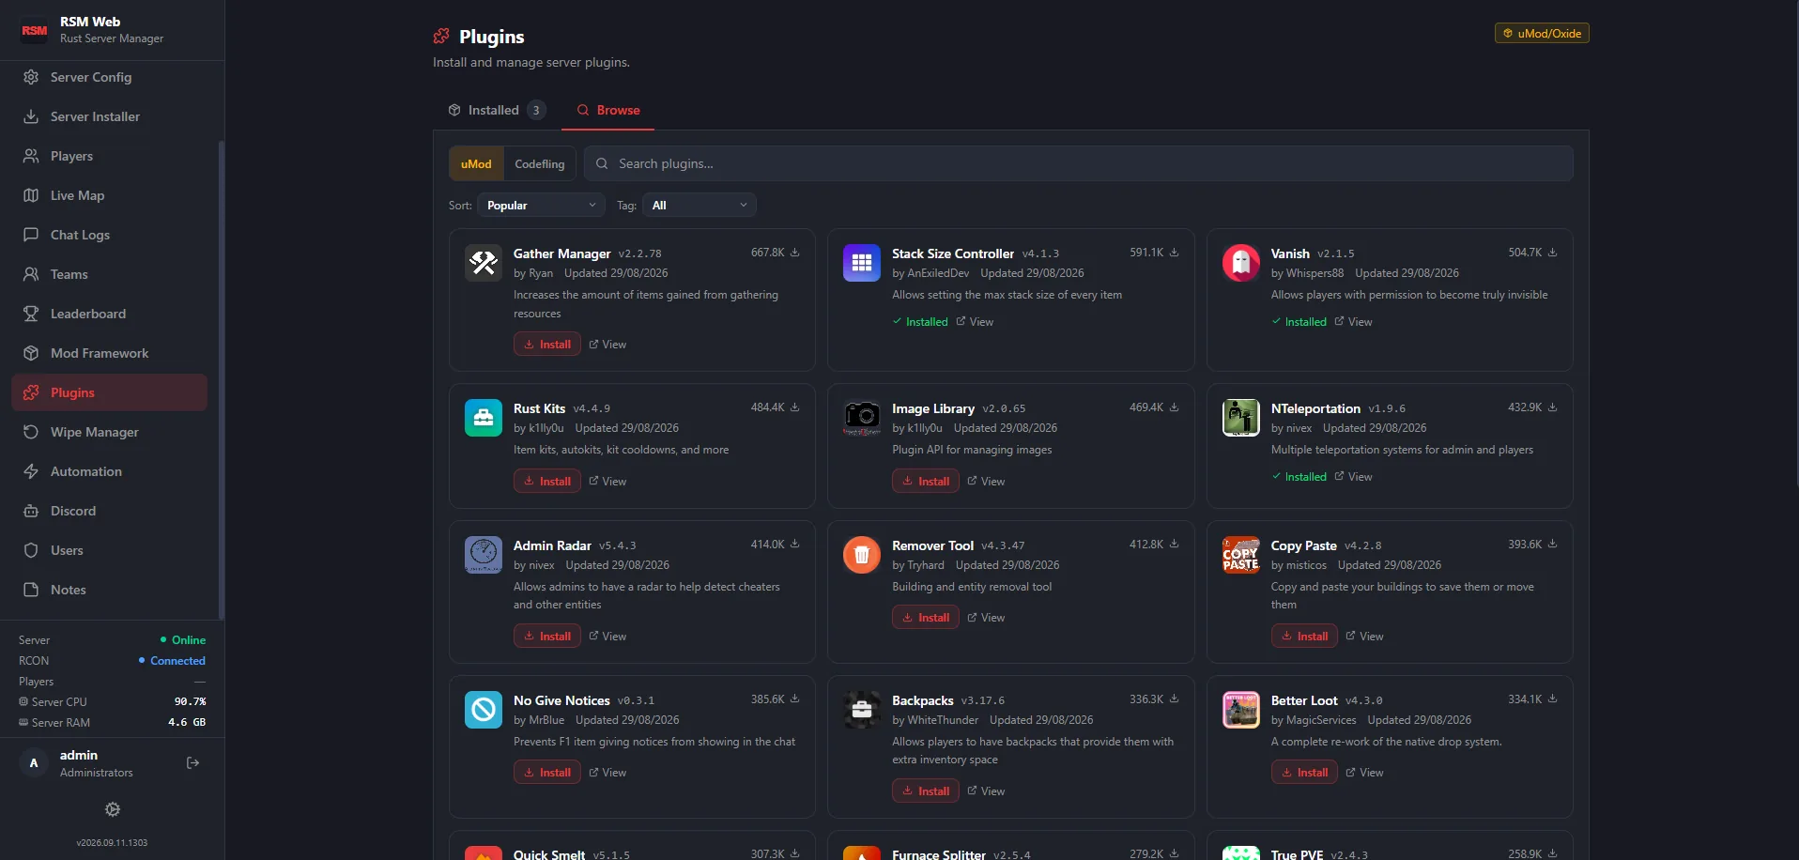View the NTeleportation plugin
This screenshot has height=860, width=1799.
pyautogui.click(x=1353, y=477)
